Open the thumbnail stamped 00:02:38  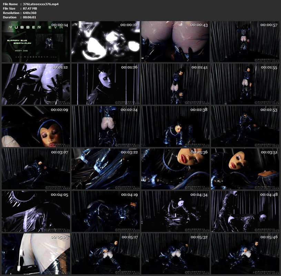(x=175, y=126)
